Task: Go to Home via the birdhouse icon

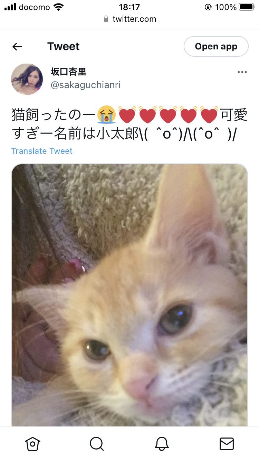Action: coord(32,444)
